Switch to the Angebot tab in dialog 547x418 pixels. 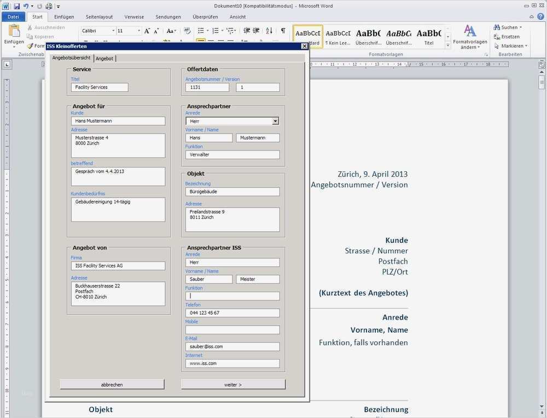point(104,58)
